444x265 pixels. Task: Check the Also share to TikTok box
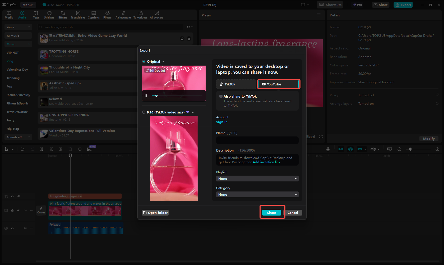221,96
